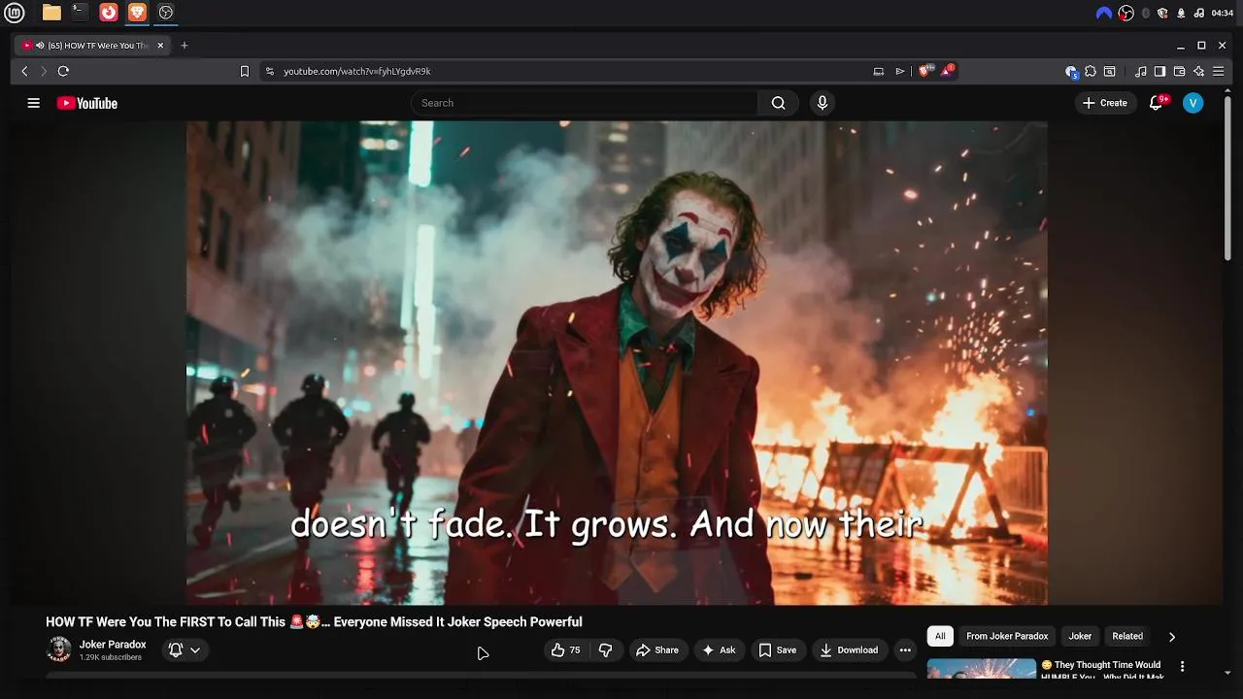Open Joker Paradox channel avatar
1243x699 pixels.
(59, 649)
